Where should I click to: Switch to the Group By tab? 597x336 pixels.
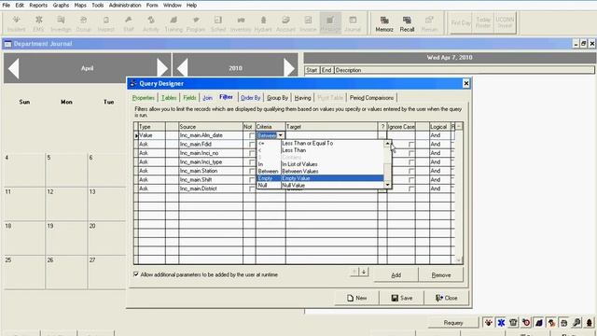[x=277, y=98]
